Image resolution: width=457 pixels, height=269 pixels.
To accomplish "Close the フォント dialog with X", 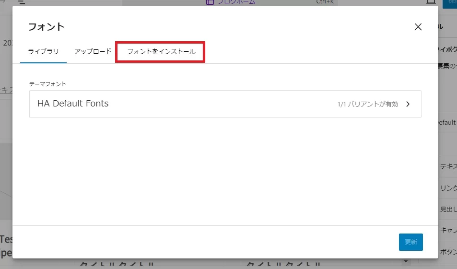I will click(418, 27).
